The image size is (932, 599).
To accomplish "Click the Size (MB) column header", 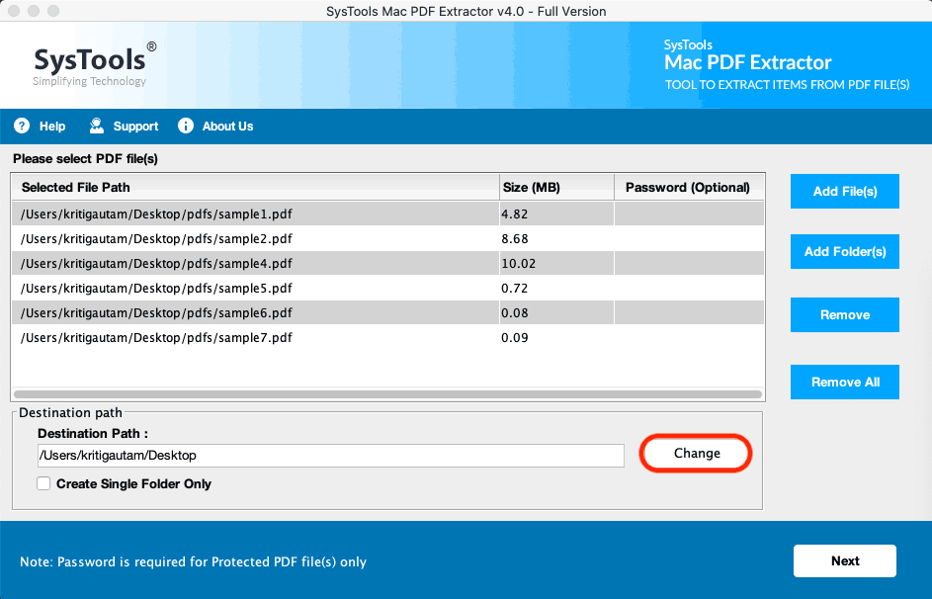I will (531, 187).
